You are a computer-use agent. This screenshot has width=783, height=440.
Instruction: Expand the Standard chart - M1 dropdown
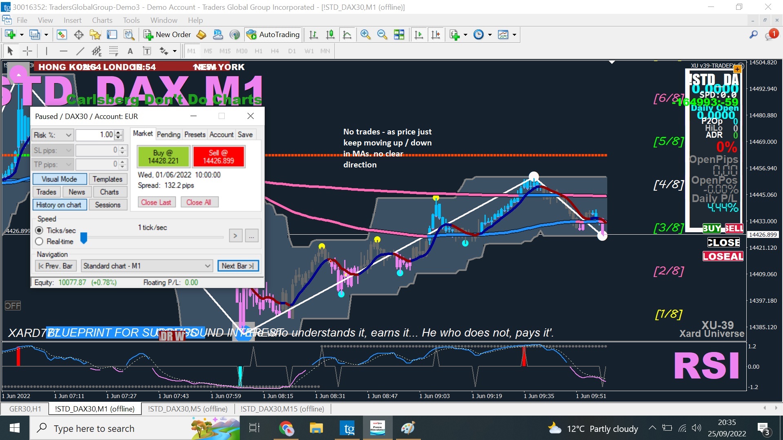(208, 266)
